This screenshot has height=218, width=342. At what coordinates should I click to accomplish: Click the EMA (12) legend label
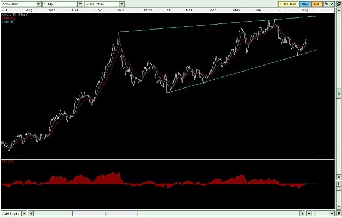coord(9,18)
